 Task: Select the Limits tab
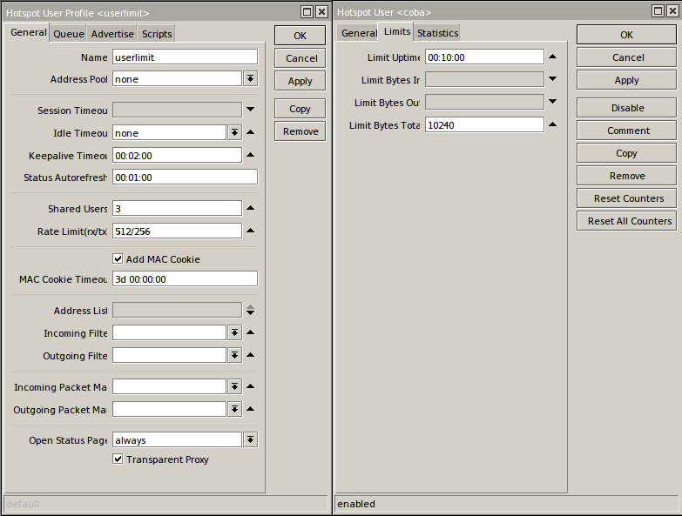[x=396, y=31]
